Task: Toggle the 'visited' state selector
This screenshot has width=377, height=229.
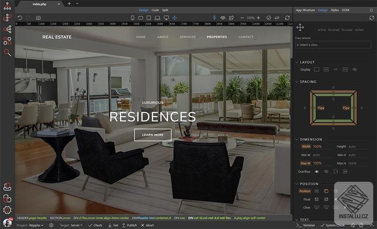Action: [x=359, y=30]
